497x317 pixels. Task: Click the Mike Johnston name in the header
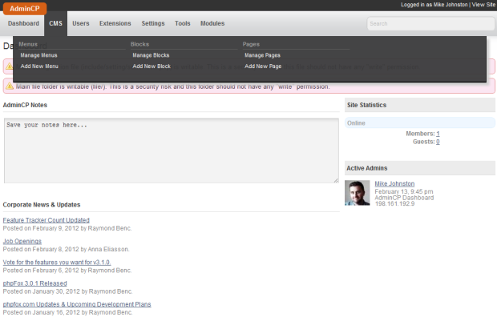pyautogui.click(x=451, y=5)
